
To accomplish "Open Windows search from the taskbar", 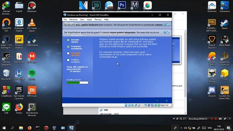I will 12,128.
